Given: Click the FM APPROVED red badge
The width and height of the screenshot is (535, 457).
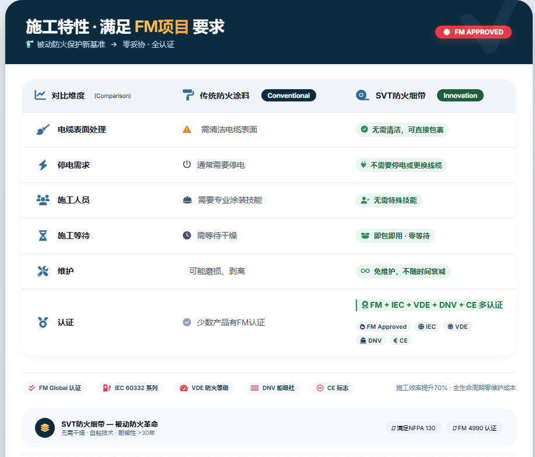Looking at the screenshot, I should [473, 32].
